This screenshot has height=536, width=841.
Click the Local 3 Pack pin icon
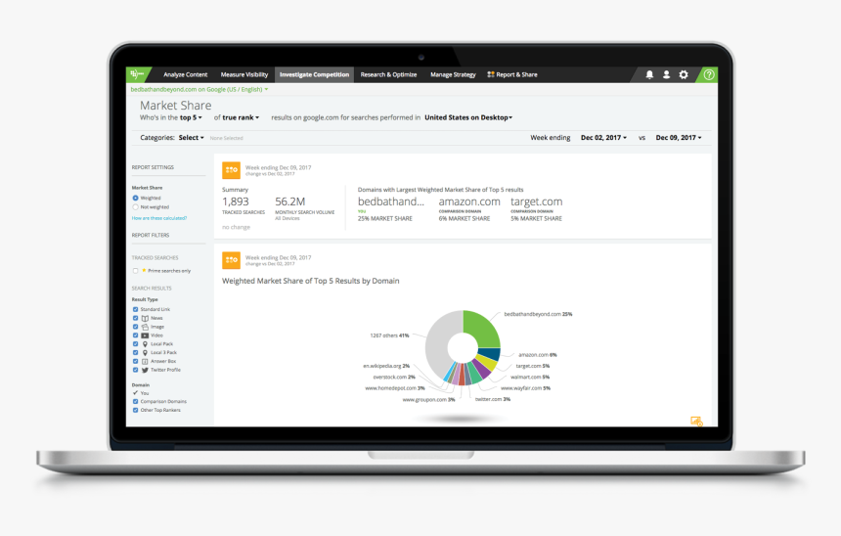tap(145, 352)
